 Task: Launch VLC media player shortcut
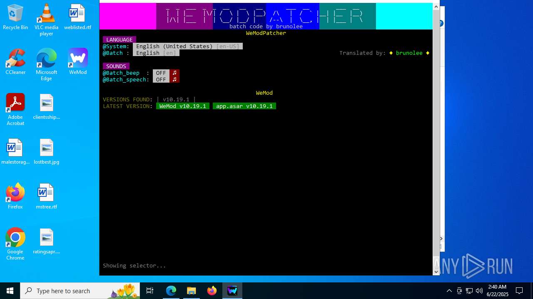tap(46, 20)
